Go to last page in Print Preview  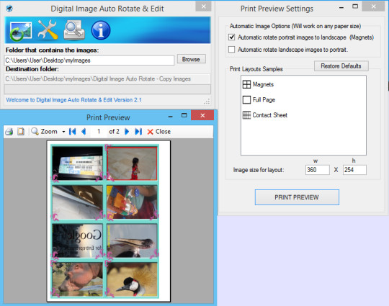coord(138,132)
